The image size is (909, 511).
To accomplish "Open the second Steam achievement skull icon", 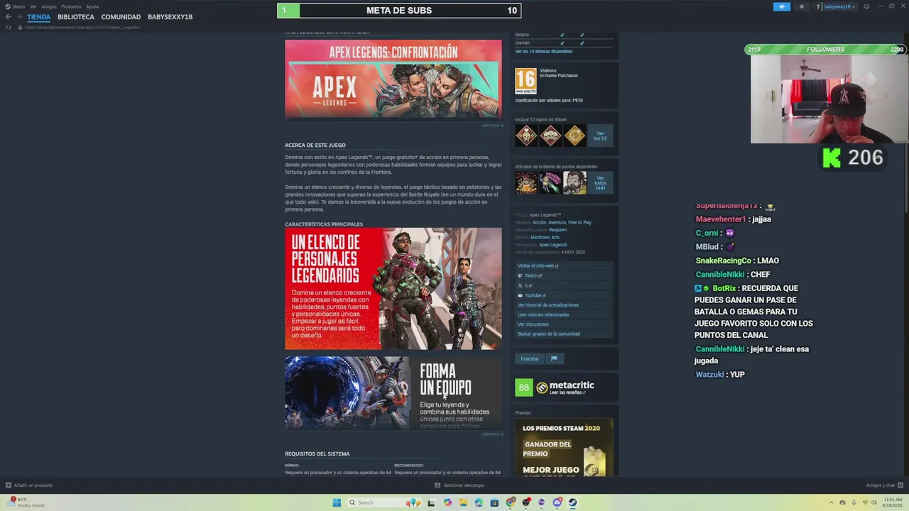I will click(x=550, y=136).
